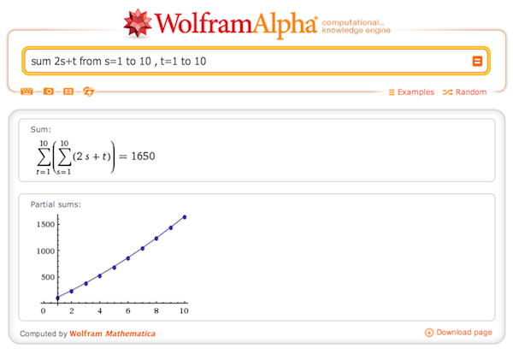The width and height of the screenshot is (513, 354).
Task: Click the 1500 label on the plot axis
Action: pos(45,224)
